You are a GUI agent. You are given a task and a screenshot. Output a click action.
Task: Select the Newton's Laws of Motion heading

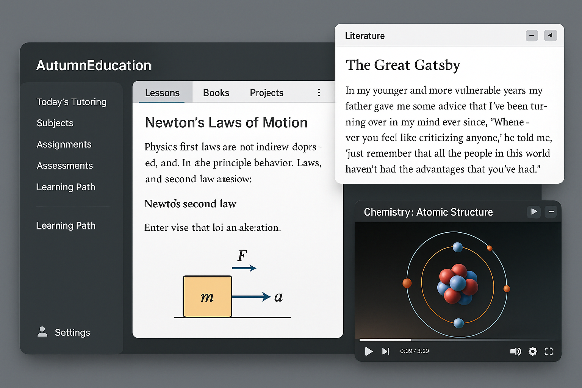pyautogui.click(x=226, y=122)
